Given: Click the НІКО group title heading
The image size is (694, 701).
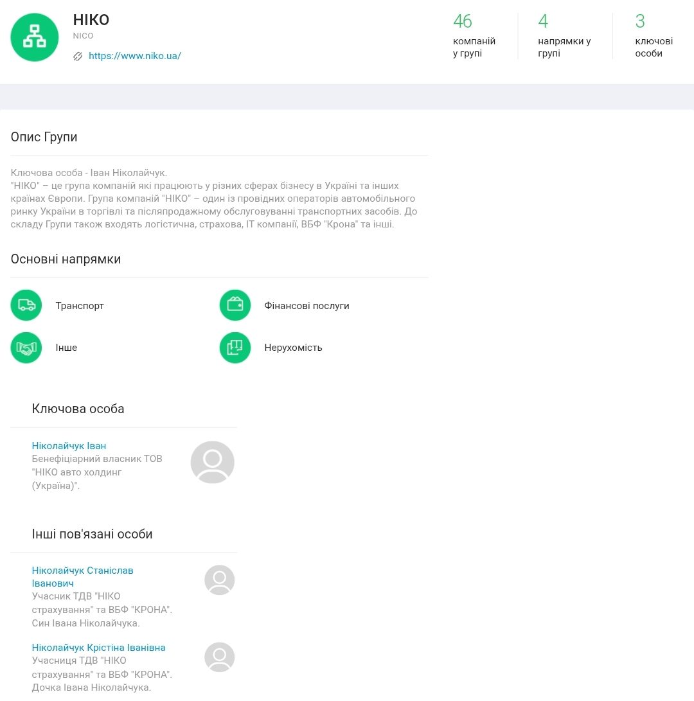Looking at the screenshot, I should (91, 20).
